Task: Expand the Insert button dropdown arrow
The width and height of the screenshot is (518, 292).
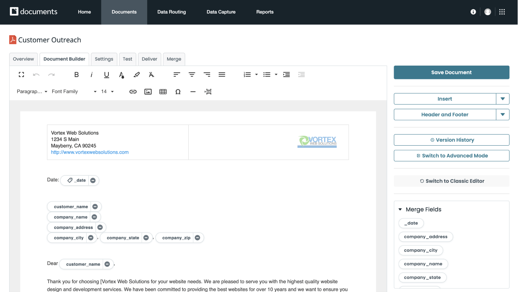Action: [503, 99]
